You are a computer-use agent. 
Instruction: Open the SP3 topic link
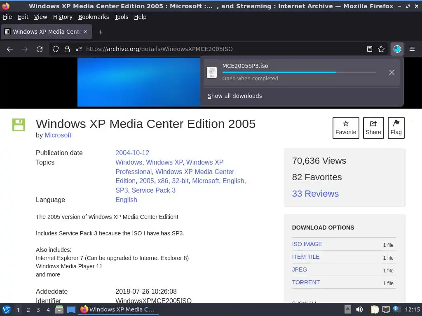[x=122, y=190]
